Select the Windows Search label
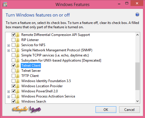This screenshot has height=118, width=145. (34, 101)
